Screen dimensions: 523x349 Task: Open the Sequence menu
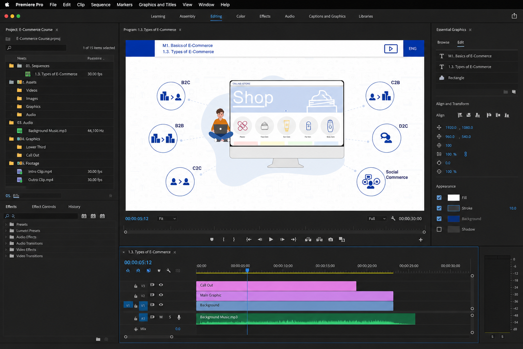[101, 5]
